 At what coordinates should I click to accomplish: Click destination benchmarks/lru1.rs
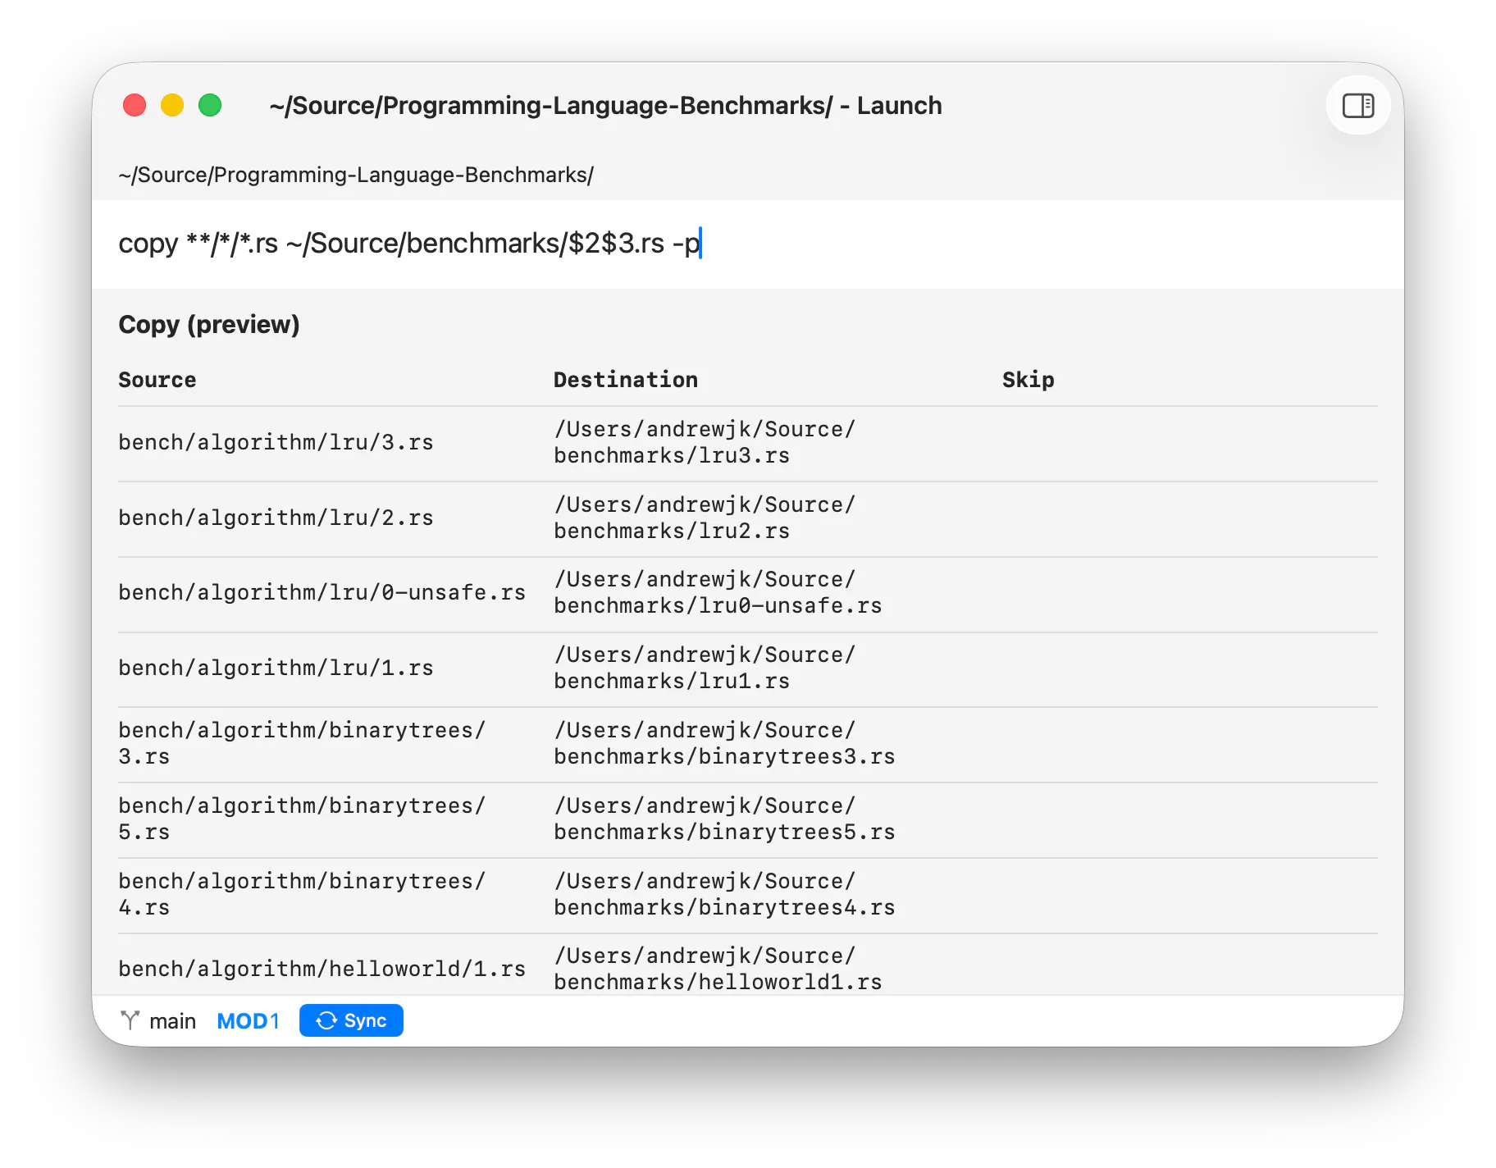(705, 668)
